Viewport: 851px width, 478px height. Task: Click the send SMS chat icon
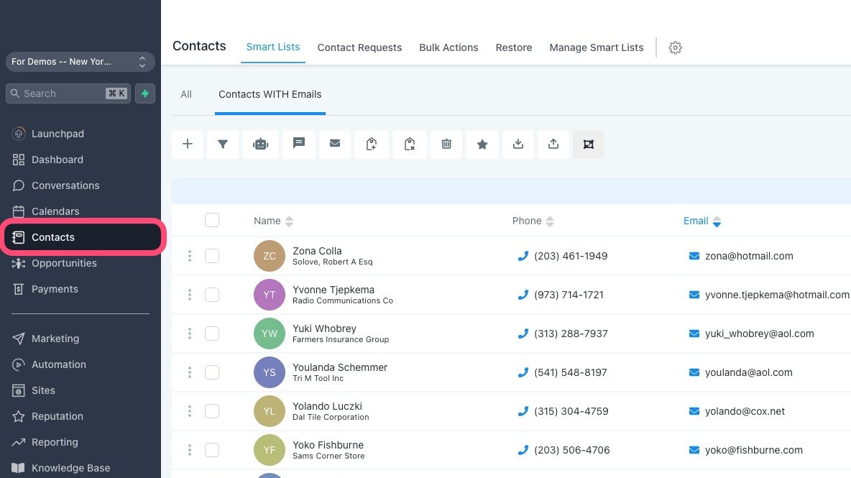[x=298, y=144]
